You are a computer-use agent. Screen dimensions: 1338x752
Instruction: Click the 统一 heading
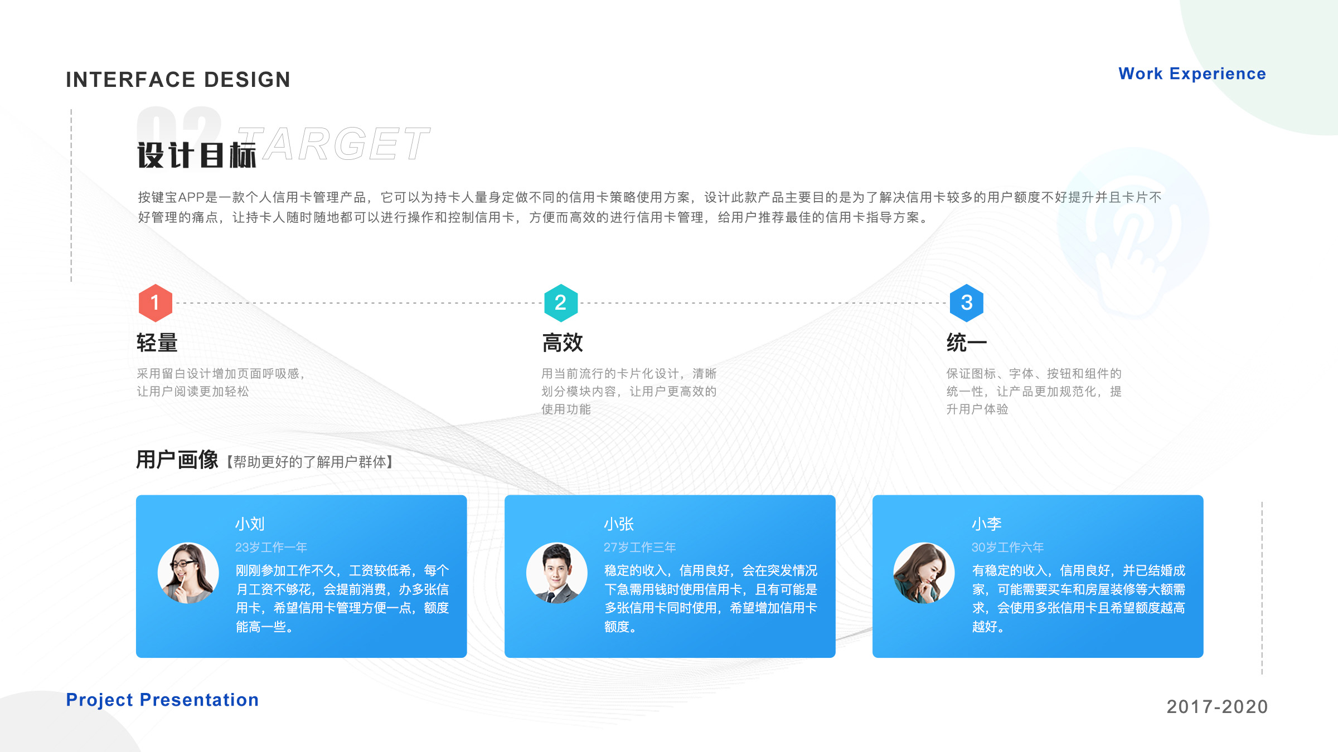(967, 343)
